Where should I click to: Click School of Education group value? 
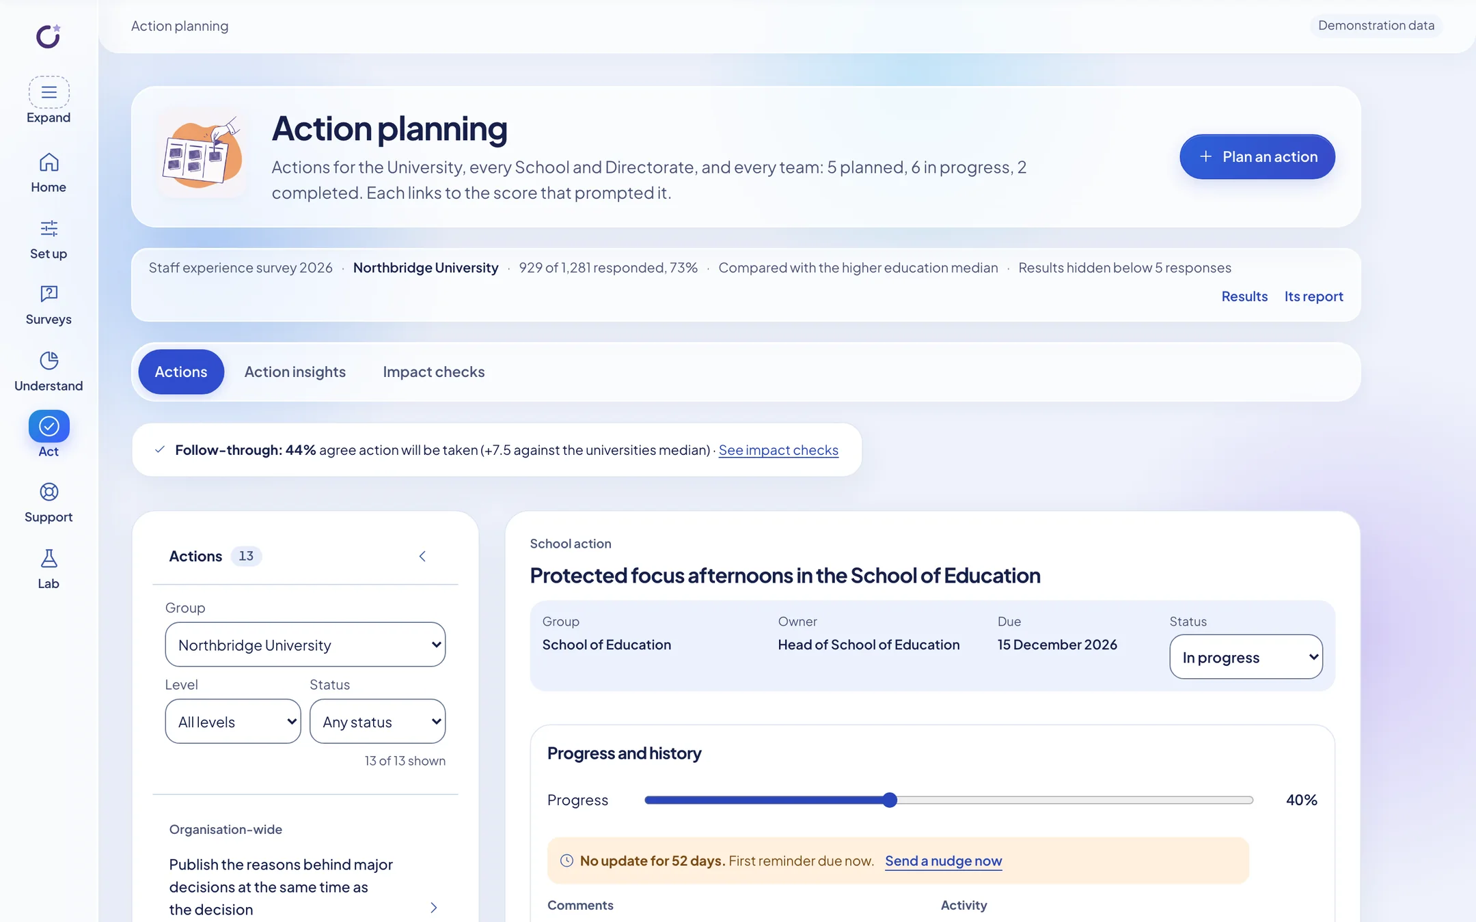tap(607, 645)
